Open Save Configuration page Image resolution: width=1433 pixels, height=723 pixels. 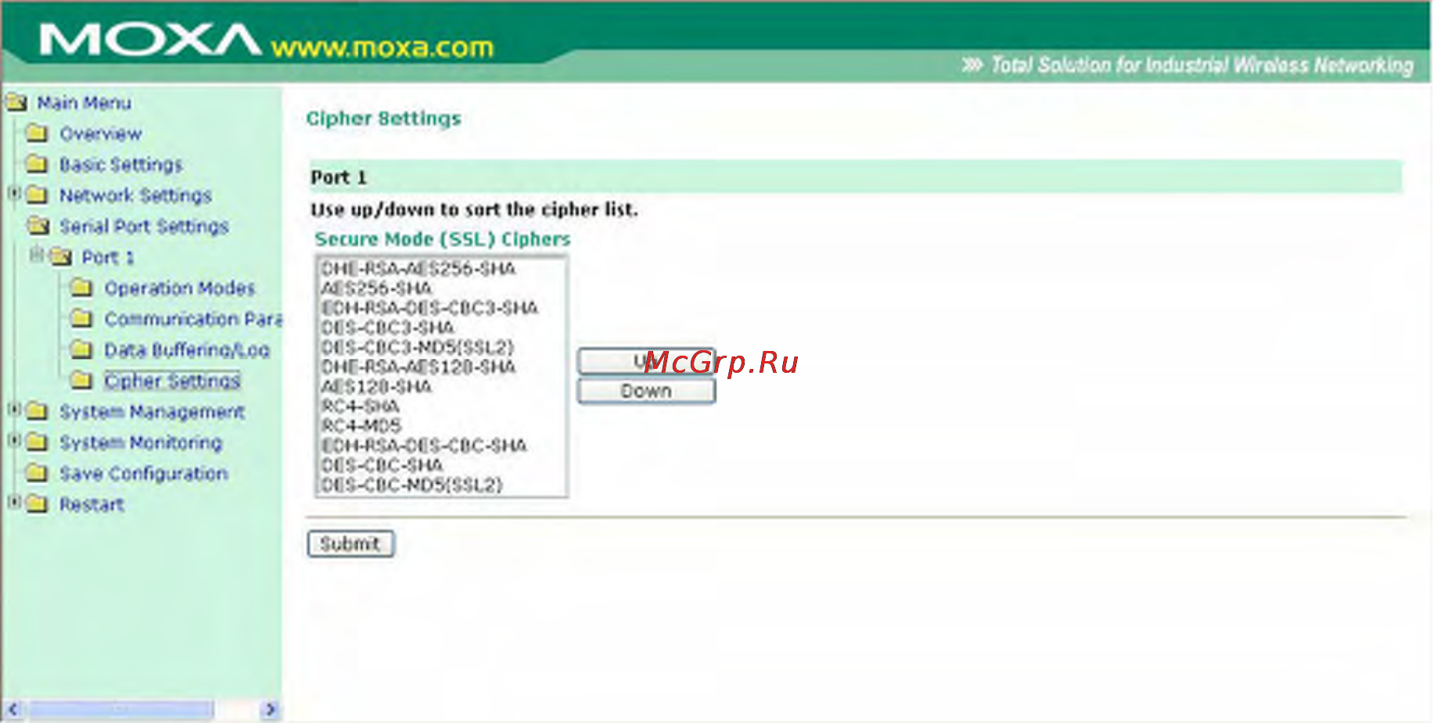[144, 474]
